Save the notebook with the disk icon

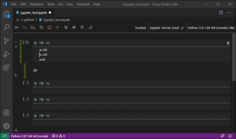82,28
